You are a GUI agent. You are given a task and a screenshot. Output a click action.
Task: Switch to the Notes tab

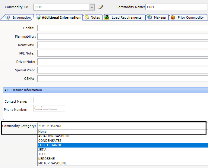[x=92, y=17]
